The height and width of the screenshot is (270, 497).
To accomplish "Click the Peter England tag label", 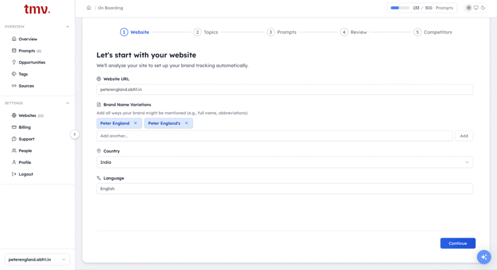I will [115, 123].
